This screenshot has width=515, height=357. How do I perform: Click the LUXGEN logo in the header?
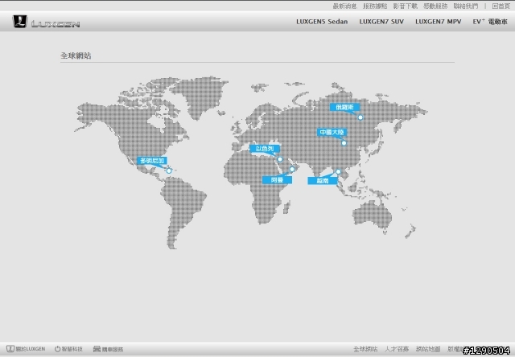(x=46, y=22)
